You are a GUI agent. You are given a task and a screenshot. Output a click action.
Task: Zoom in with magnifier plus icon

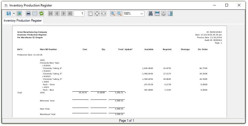pyautogui.click(x=113, y=14)
